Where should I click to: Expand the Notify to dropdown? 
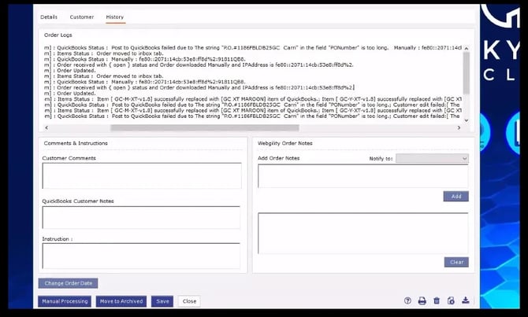[432, 158]
